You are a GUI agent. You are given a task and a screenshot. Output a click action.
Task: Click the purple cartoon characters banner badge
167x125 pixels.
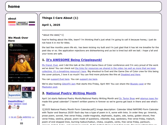[28, 89]
